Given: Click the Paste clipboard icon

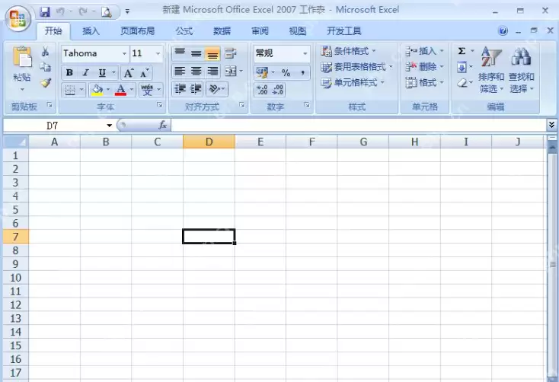Looking at the screenshot, I should [x=22, y=57].
